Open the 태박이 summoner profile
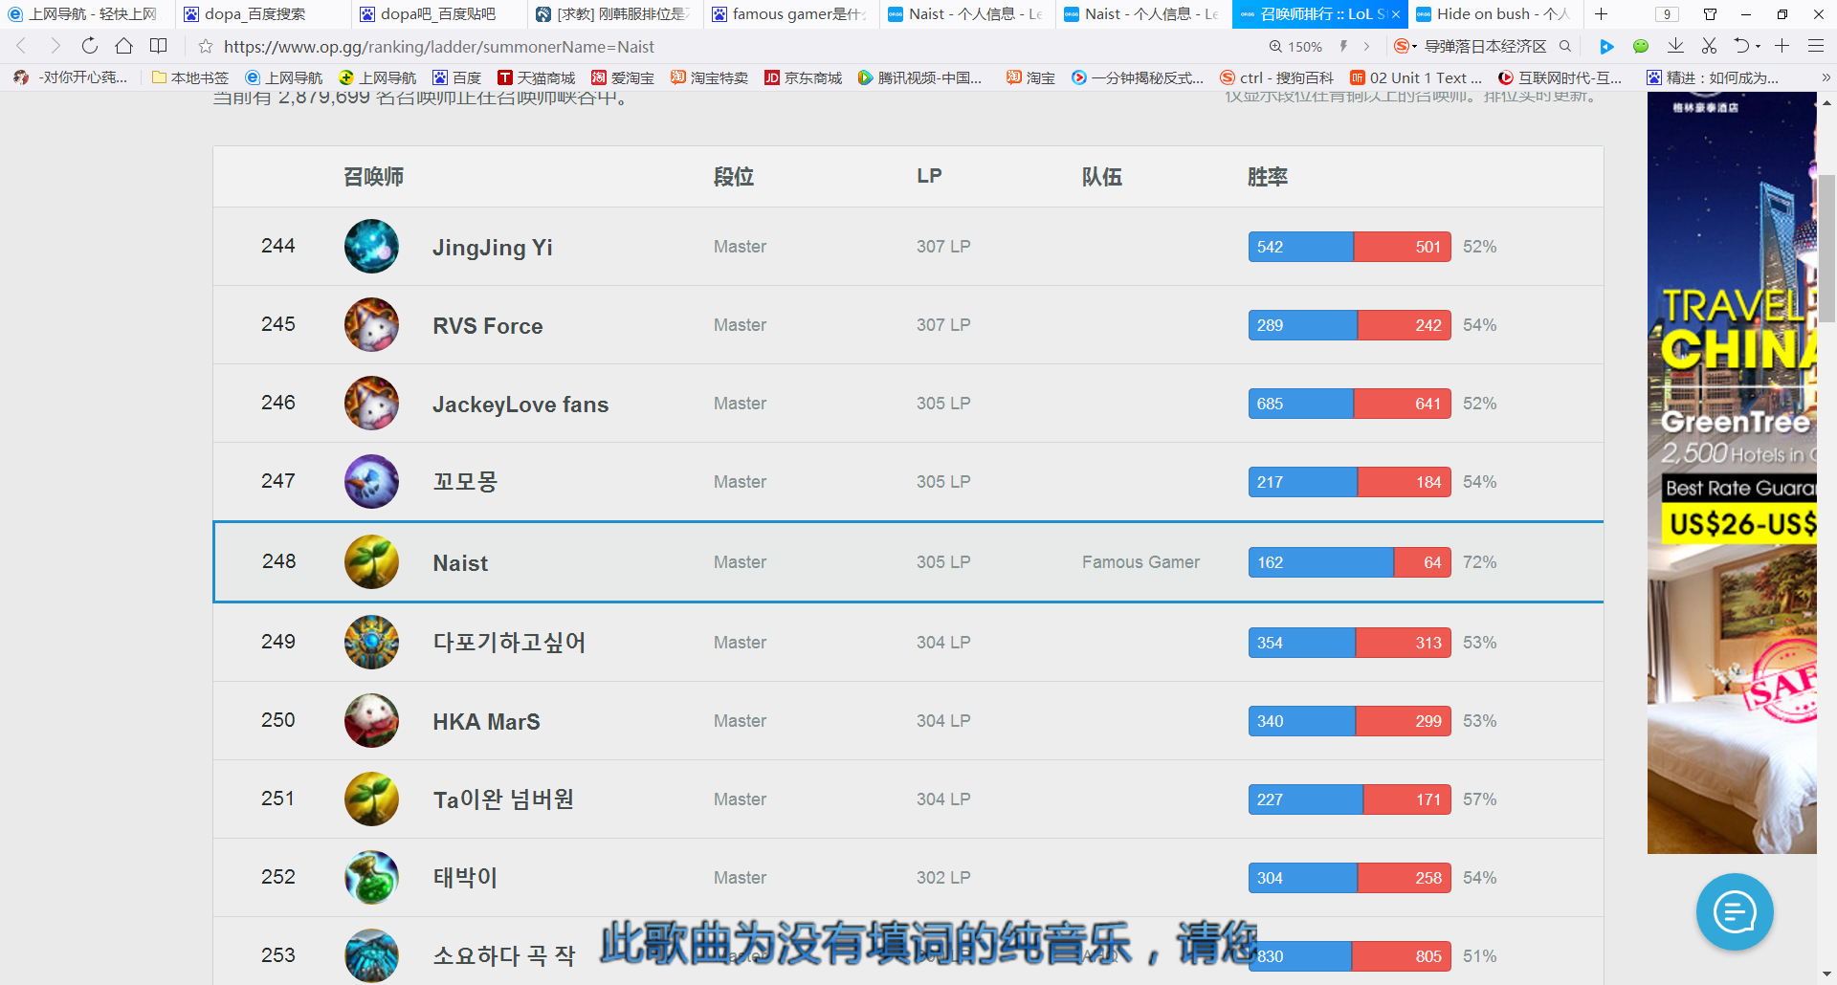The width and height of the screenshot is (1837, 985). [x=465, y=877]
